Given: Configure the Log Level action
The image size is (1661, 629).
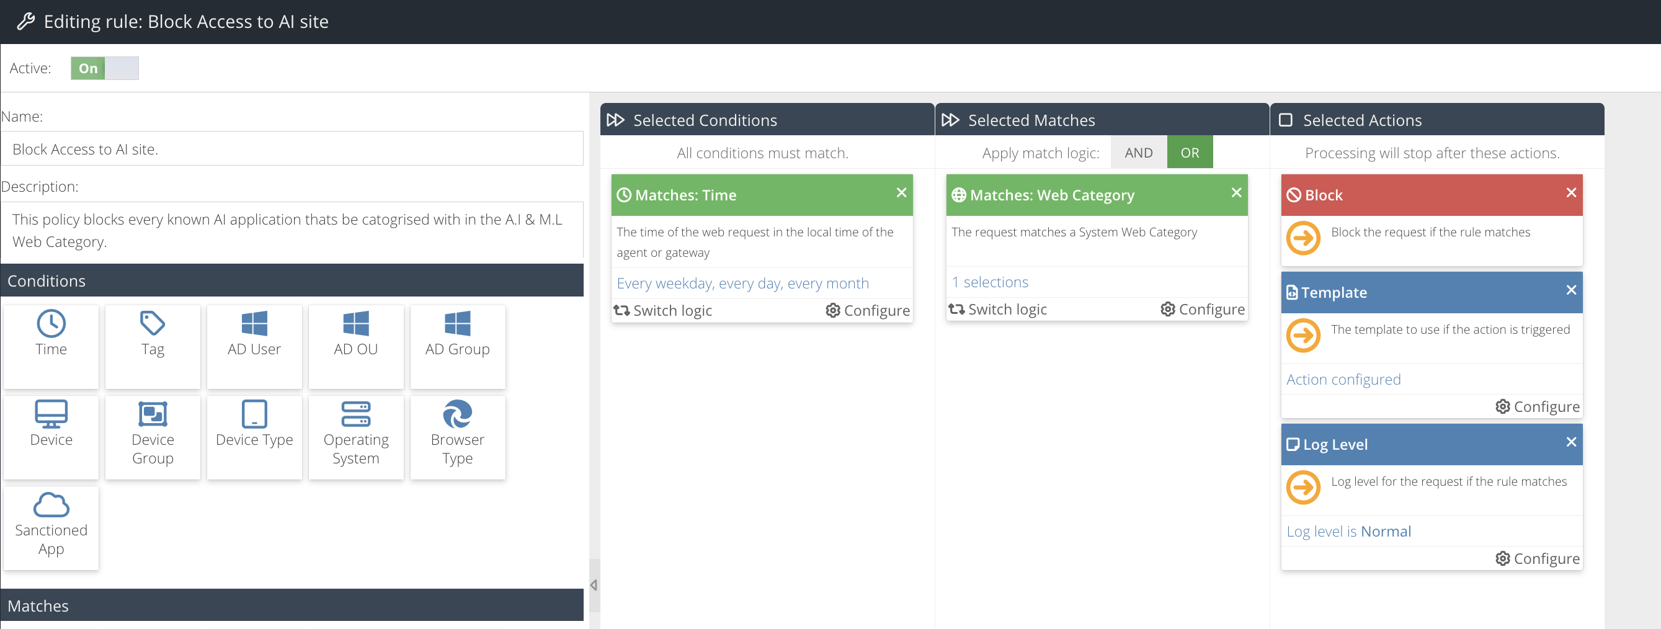Looking at the screenshot, I should click(1538, 558).
